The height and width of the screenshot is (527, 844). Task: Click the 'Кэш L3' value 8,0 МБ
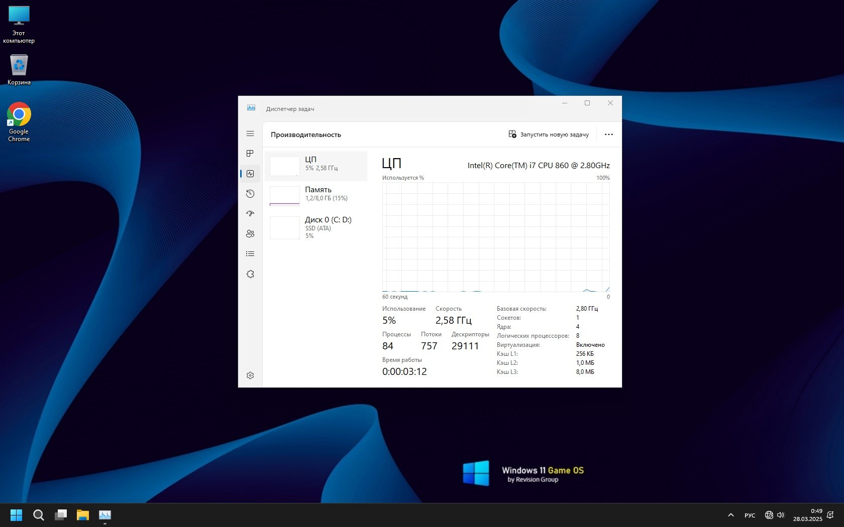point(585,372)
